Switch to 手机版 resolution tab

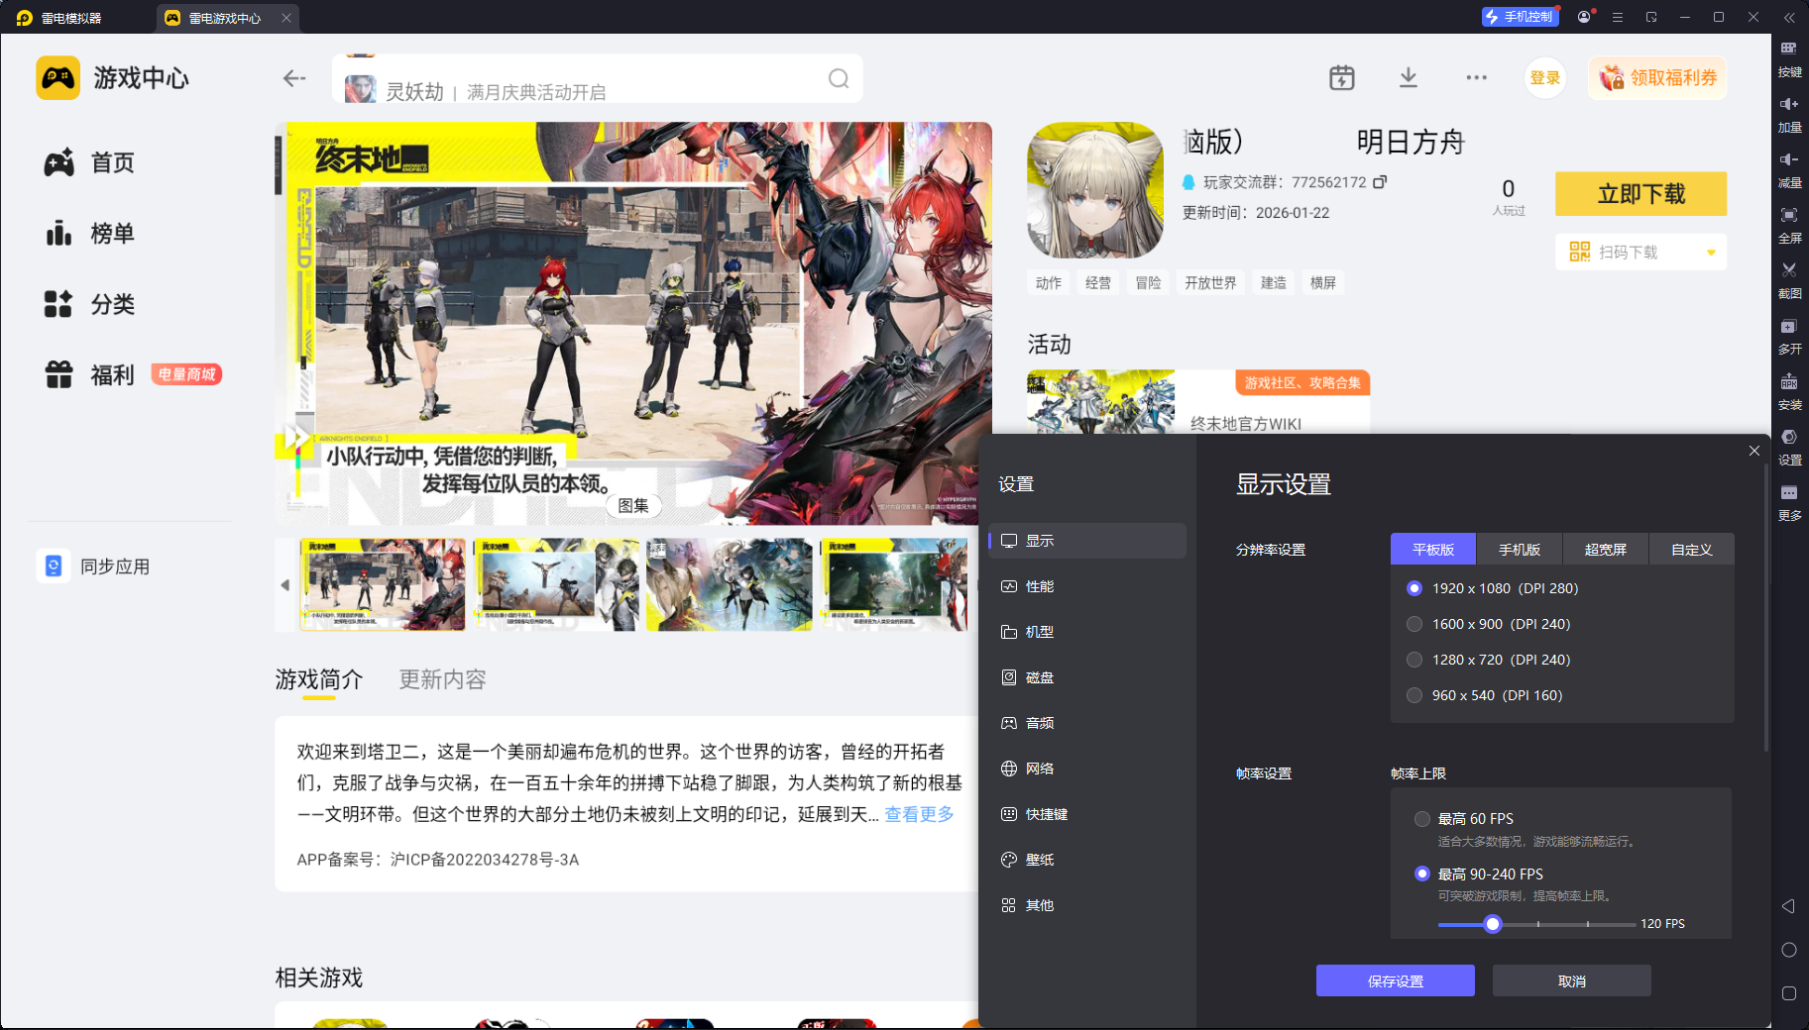1519,550
